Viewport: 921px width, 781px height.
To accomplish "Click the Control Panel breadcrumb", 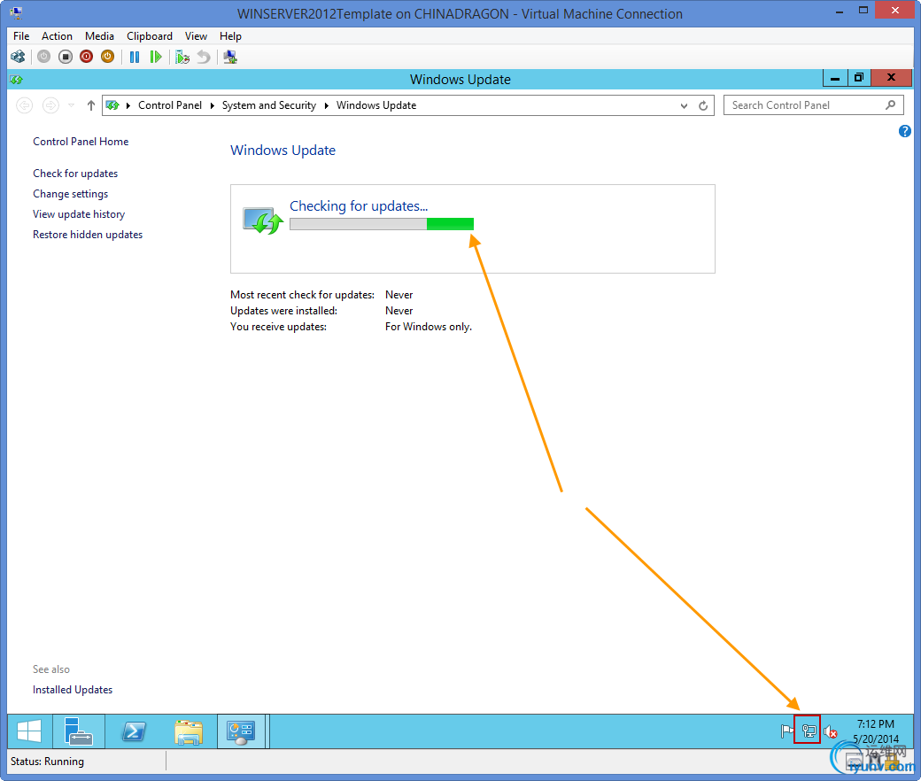I will click(170, 105).
